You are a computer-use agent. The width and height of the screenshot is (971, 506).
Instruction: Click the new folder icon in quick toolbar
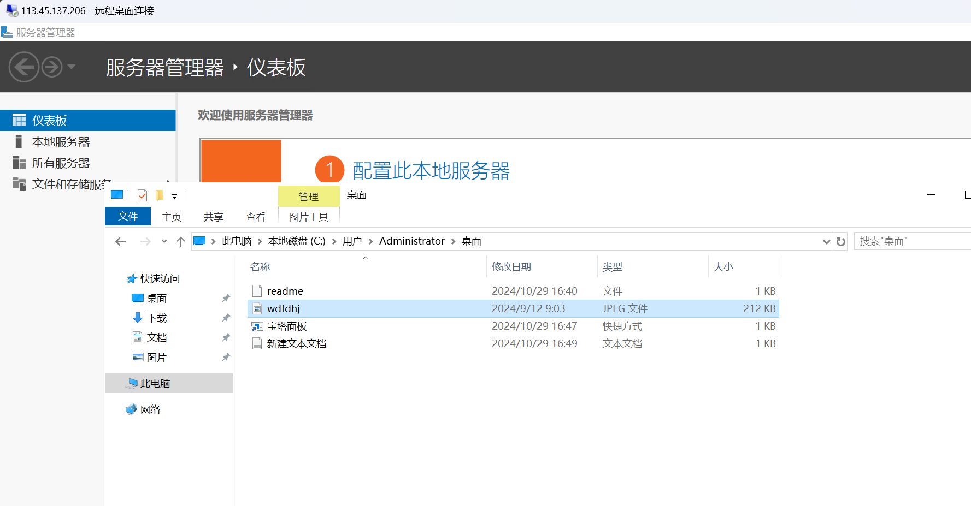click(160, 195)
